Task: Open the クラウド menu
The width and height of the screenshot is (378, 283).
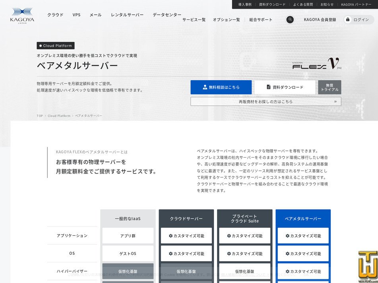Action: pos(55,15)
